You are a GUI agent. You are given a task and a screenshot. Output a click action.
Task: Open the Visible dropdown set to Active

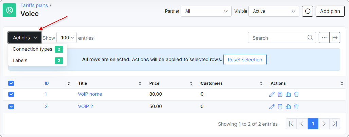274,11
